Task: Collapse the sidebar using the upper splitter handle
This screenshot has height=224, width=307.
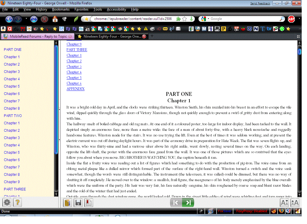Action: [59, 109]
